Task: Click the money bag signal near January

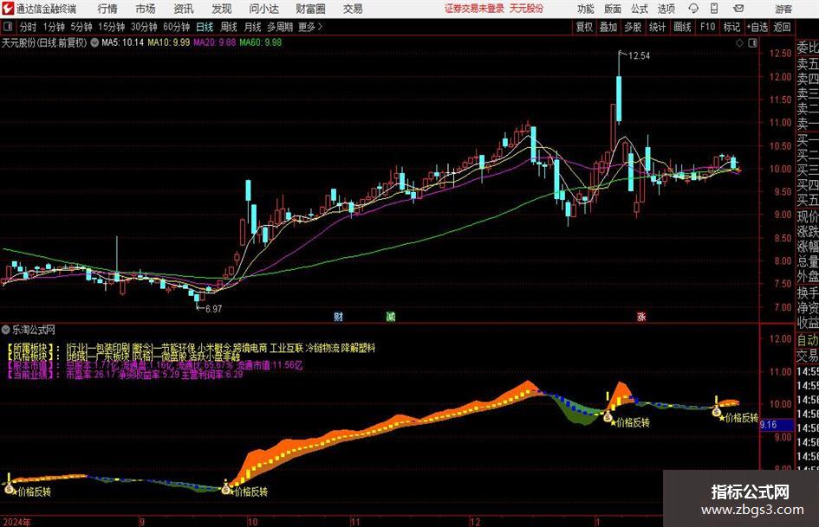Action: click(608, 416)
